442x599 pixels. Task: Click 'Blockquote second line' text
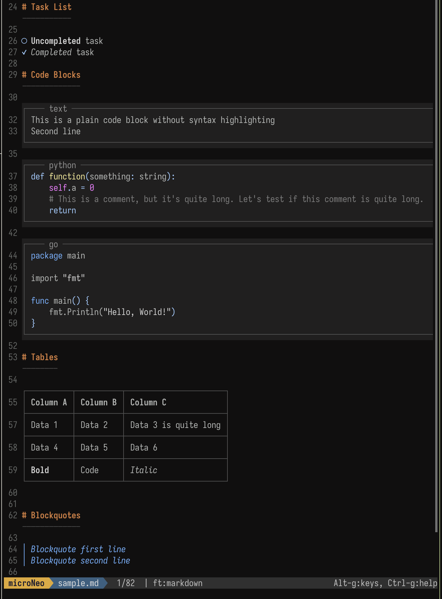tap(81, 561)
